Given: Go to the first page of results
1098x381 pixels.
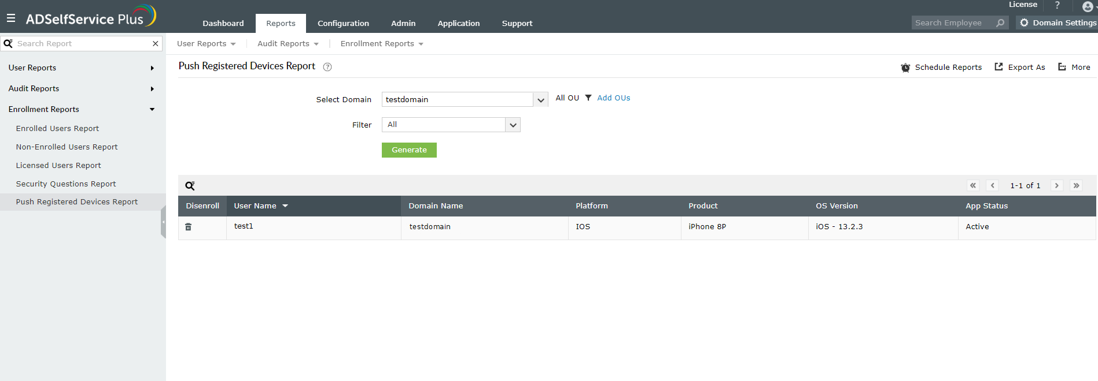Looking at the screenshot, I should pyautogui.click(x=973, y=186).
